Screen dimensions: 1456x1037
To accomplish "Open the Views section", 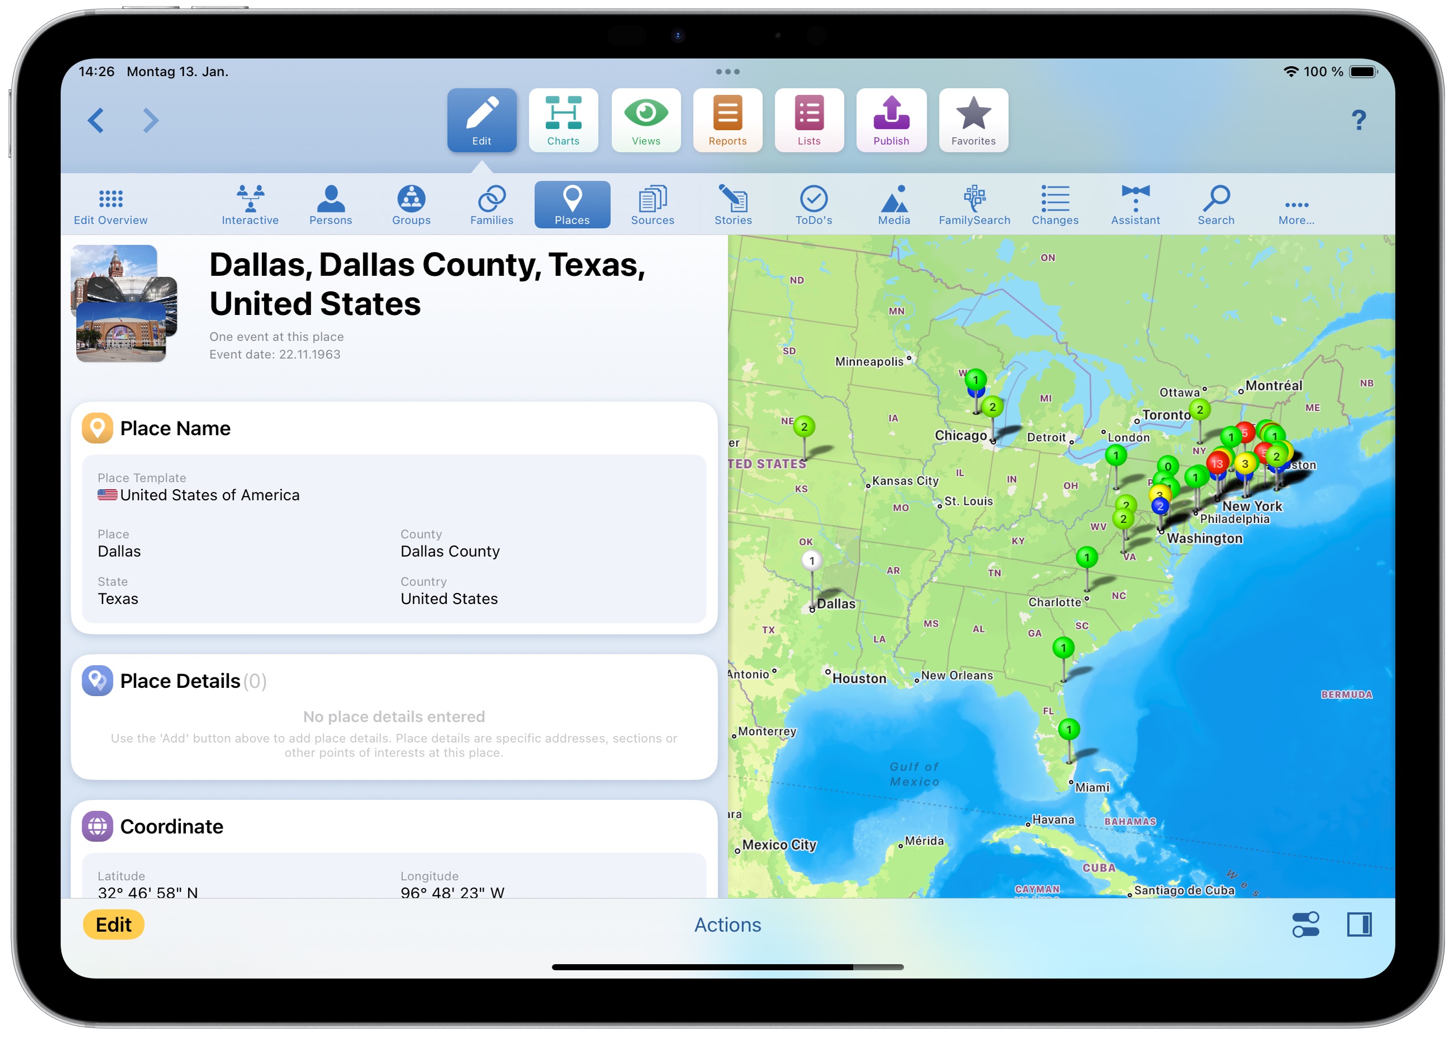I will pos(645,121).
